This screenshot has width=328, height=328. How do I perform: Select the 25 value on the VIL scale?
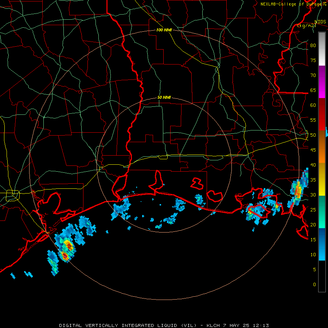313,210
